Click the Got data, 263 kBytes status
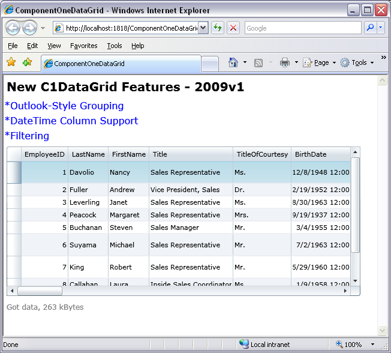Viewport: 391px width, 353px height. (45, 307)
